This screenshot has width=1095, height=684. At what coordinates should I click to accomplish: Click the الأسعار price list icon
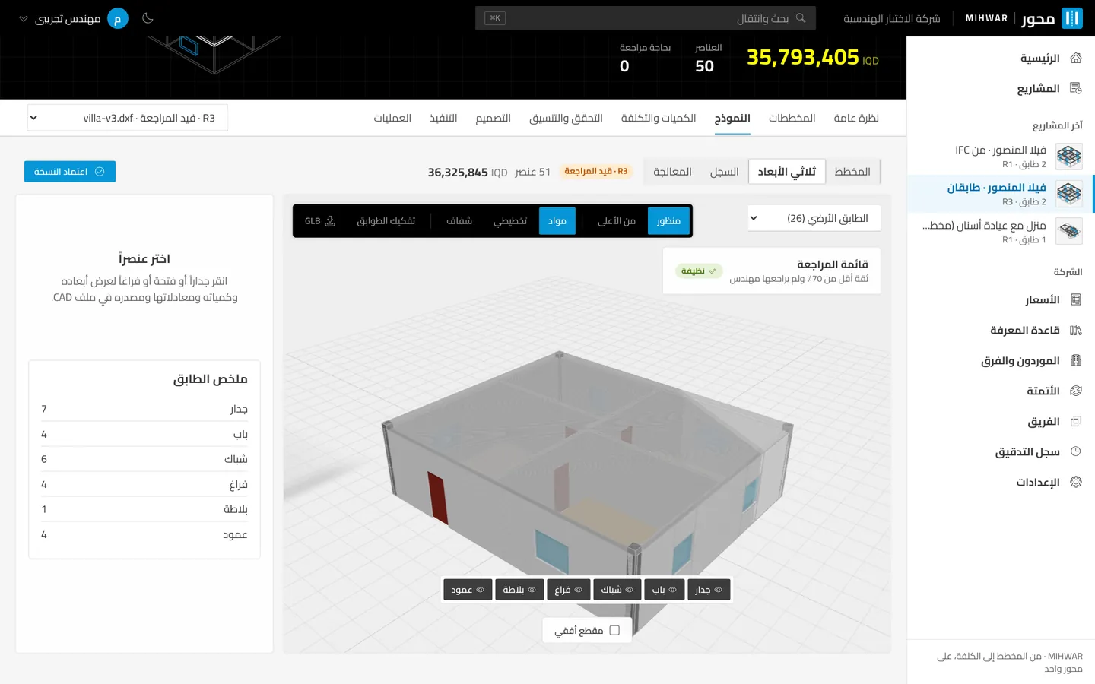1075,299
